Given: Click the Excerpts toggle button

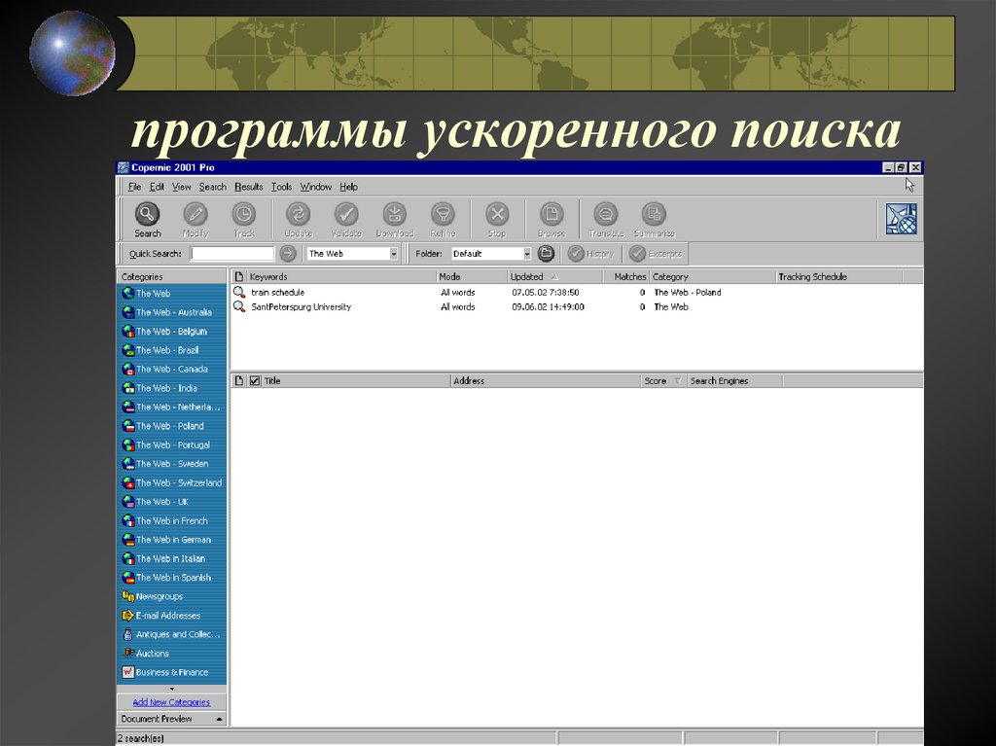Looking at the screenshot, I should click(x=661, y=253).
